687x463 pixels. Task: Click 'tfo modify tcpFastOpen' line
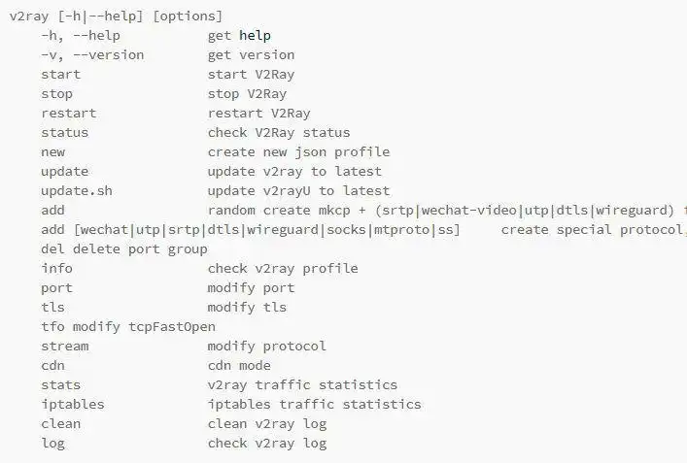tap(128, 327)
